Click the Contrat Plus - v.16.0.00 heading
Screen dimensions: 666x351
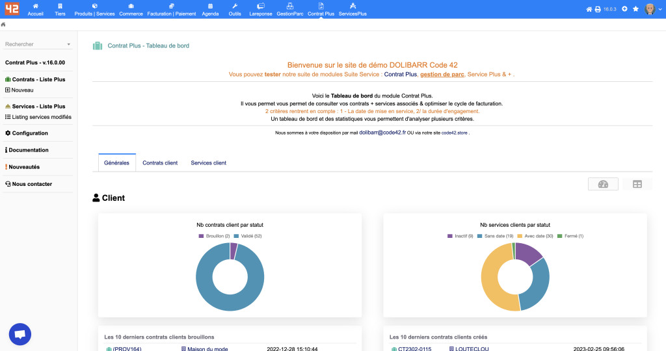click(35, 62)
